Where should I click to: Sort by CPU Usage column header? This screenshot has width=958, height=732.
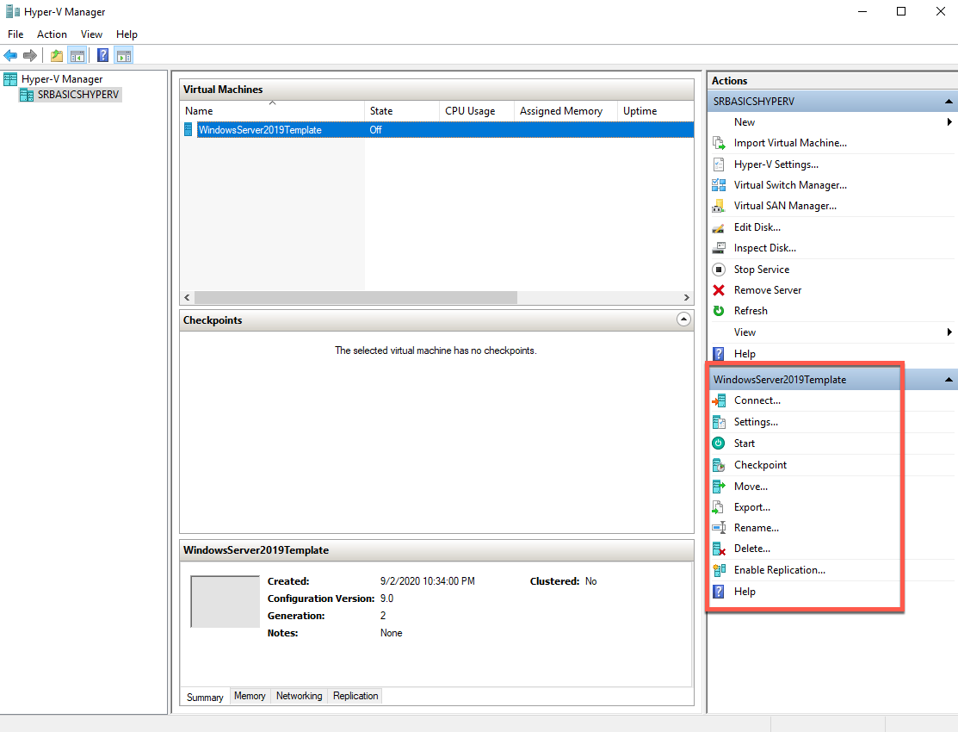tap(477, 111)
